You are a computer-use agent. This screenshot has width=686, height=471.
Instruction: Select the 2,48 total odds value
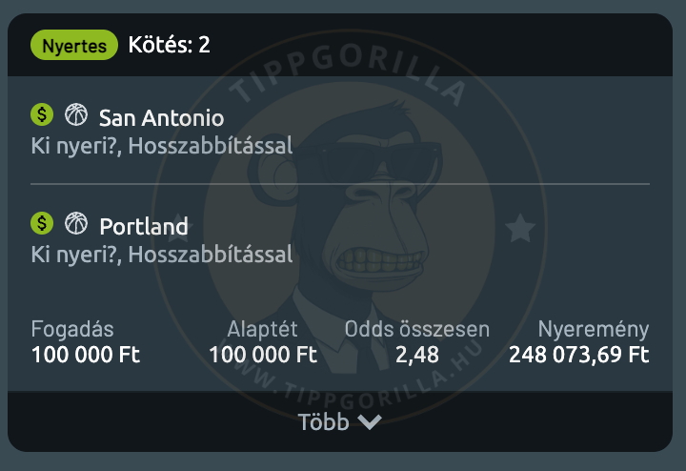[x=416, y=355]
